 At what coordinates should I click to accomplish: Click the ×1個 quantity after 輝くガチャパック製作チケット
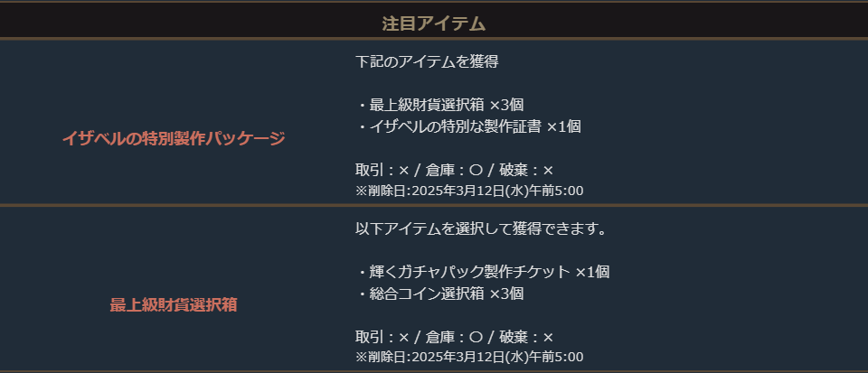[592, 272]
